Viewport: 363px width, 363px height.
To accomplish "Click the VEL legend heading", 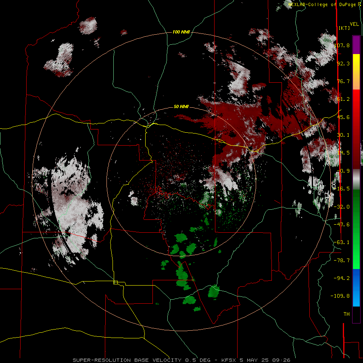I will (355, 24).
